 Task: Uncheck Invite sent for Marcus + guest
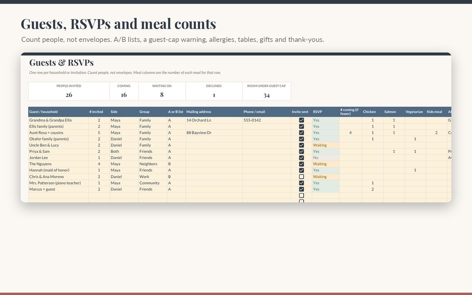(302, 189)
